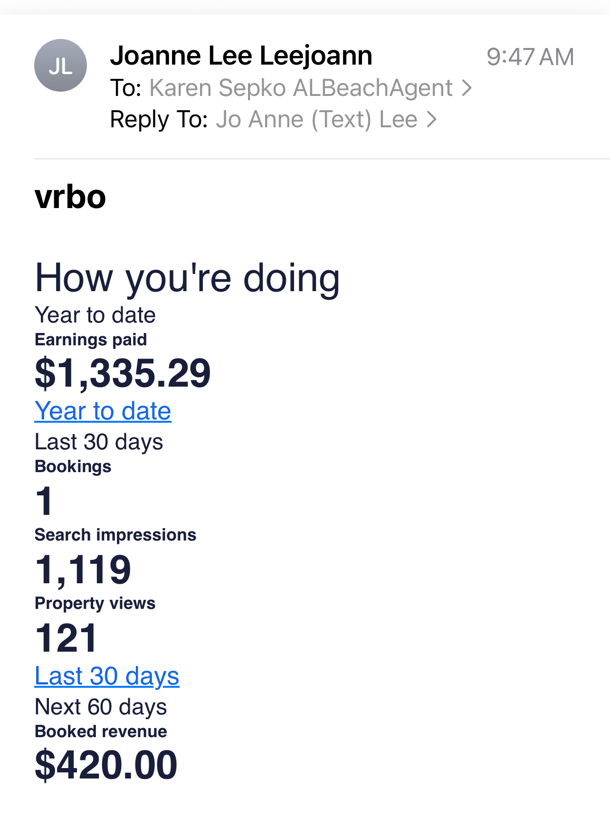
Task: Click the 9:47 AM timestamp
Action: pyautogui.click(x=530, y=57)
